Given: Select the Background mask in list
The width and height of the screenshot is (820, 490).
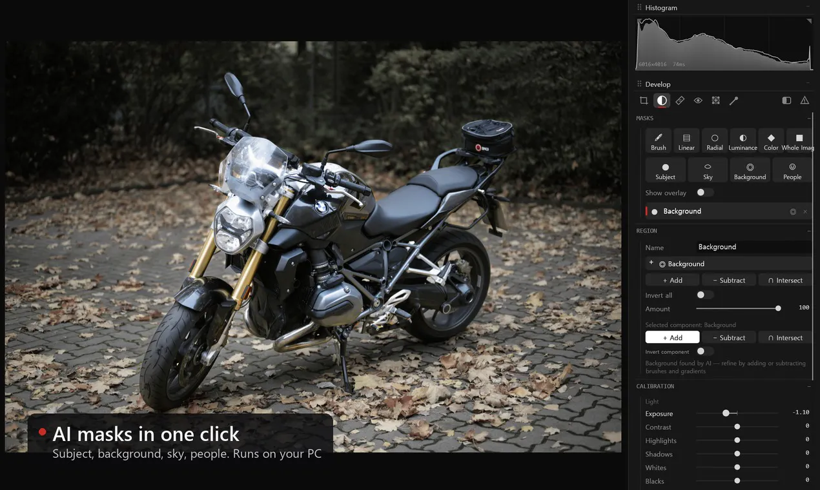Looking at the screenshot, I should pos(728,211).
